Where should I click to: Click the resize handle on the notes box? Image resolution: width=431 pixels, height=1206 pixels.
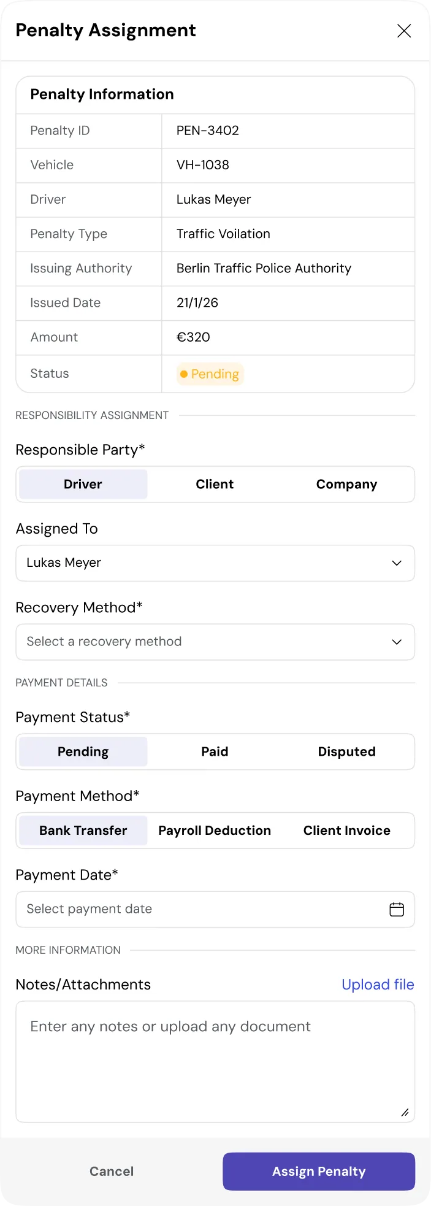405,1112
